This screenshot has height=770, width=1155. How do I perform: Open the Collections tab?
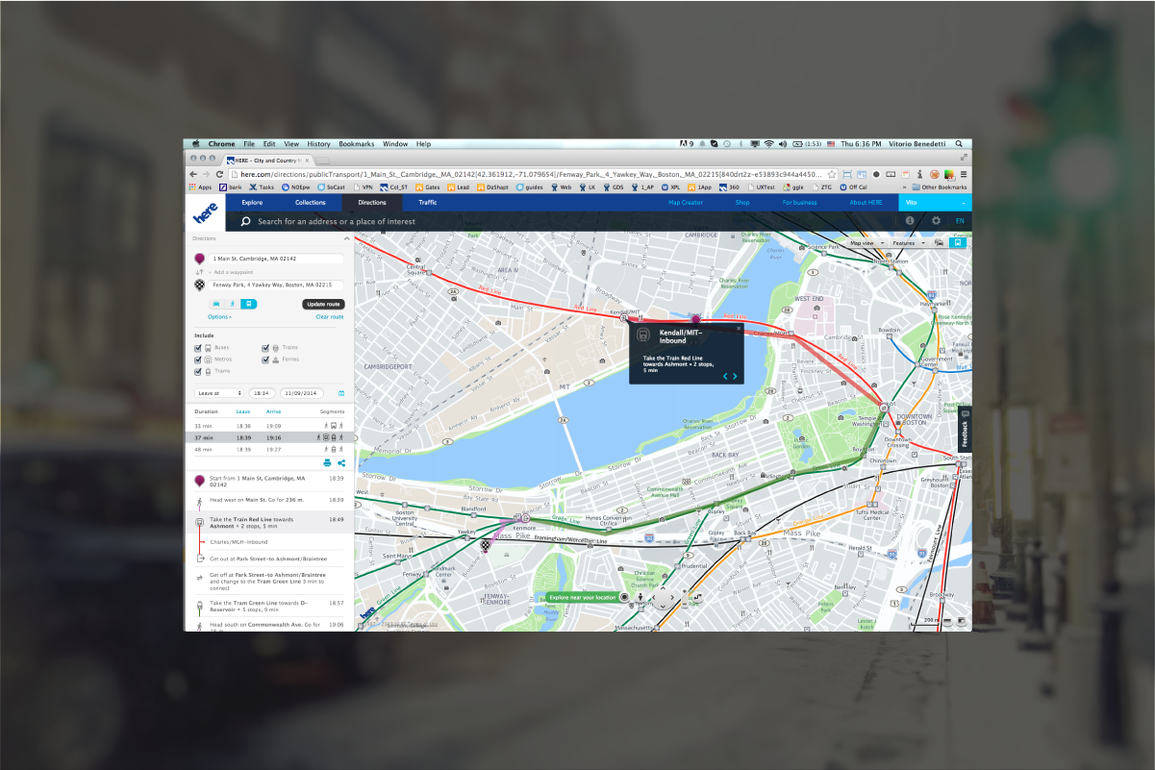pos(311,203)
